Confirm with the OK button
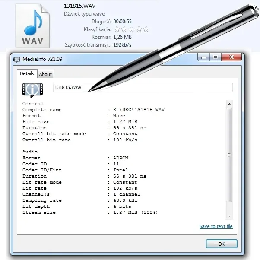Viewport: 260px width, 260px height. click(222, 244)
